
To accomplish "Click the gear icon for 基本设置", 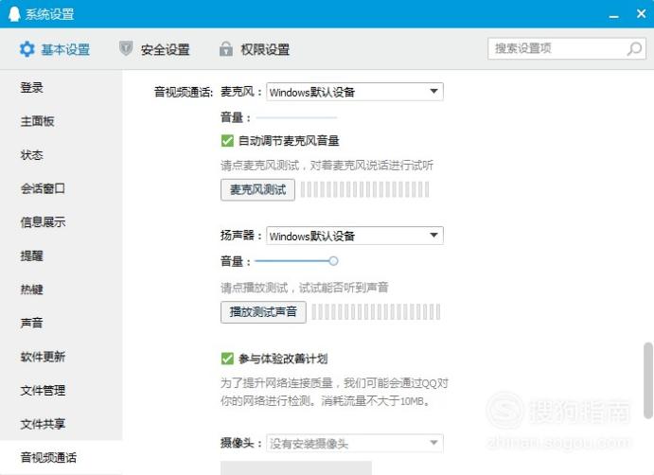I will pos(27,49).
